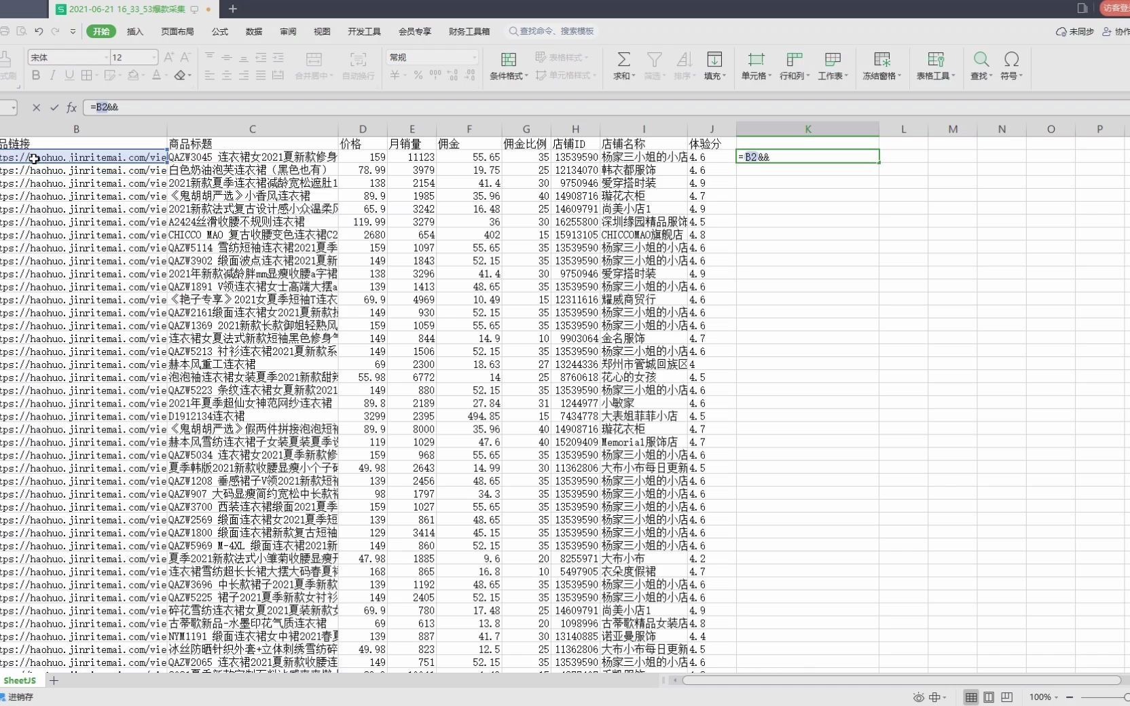Click the redo arrow icon
The width and height of the screenshot is (1130, 706).
56,31
